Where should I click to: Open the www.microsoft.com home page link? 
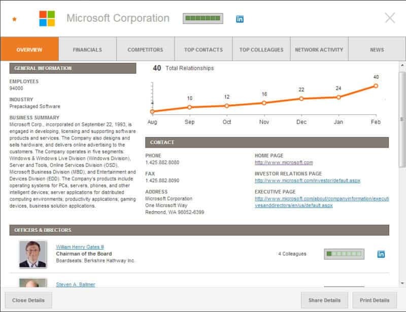pyautogui.click(x=284, y=163)
